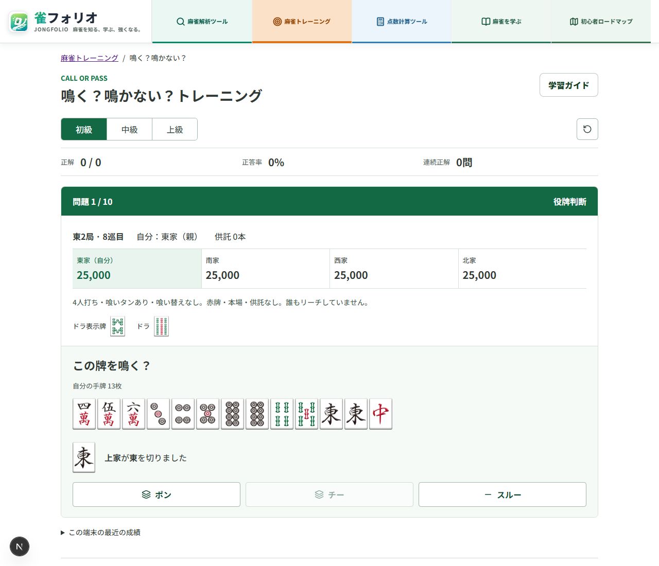Click the 六萬 tile in hand
Viewport: 659px width, 566px height.
click(134, 414)
